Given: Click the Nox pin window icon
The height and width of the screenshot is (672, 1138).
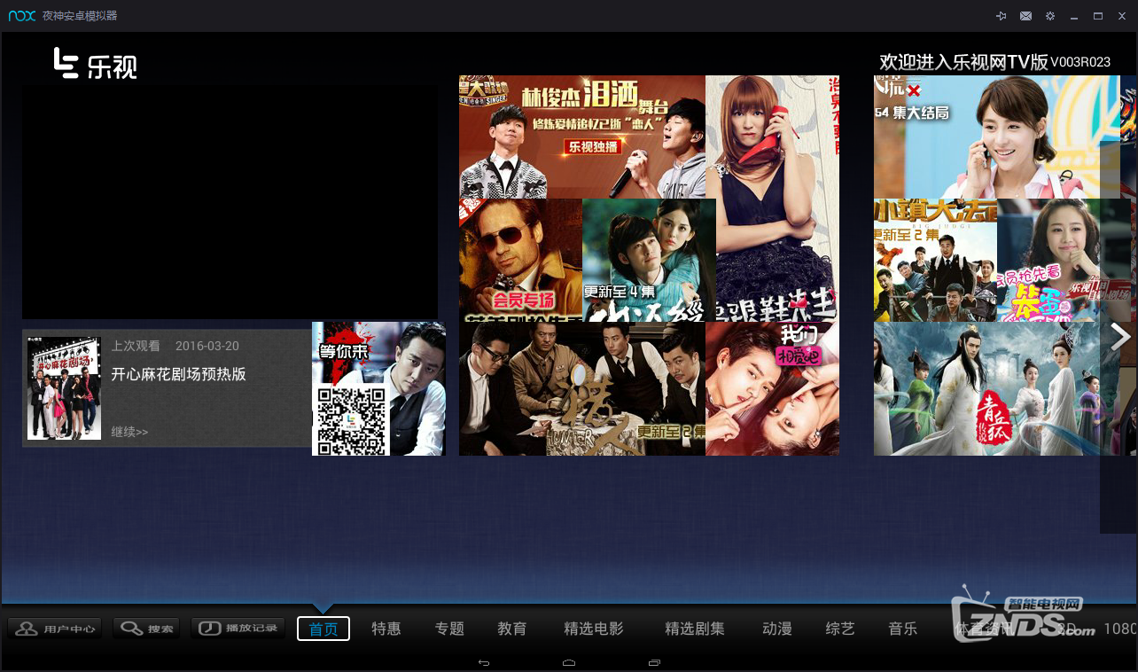Looking at the screenshot, I should click(1002, 16).
